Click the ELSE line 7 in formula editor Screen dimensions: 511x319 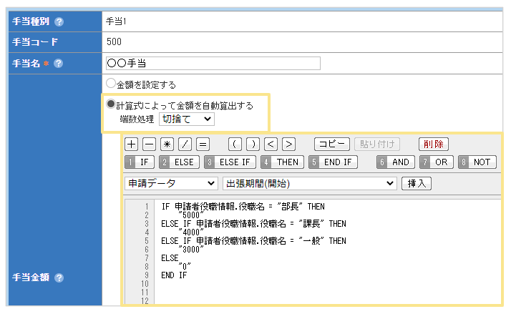point(170,258)
